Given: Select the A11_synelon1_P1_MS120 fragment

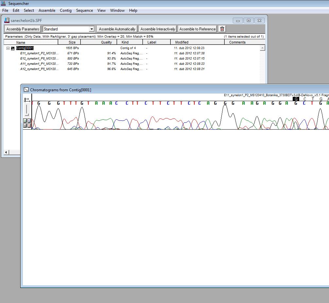Looking at the screenshot, I should point(40,64).
